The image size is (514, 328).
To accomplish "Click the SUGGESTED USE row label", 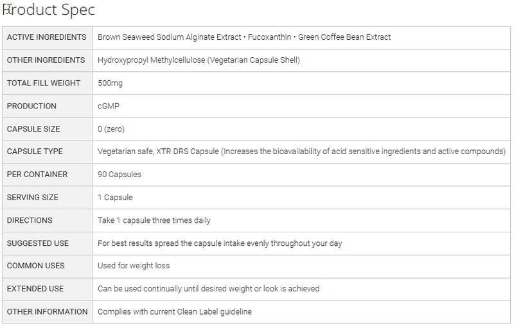I will (38, 243).
